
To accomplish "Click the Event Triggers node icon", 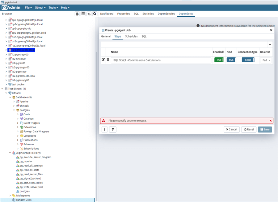I will coord(22,123).
